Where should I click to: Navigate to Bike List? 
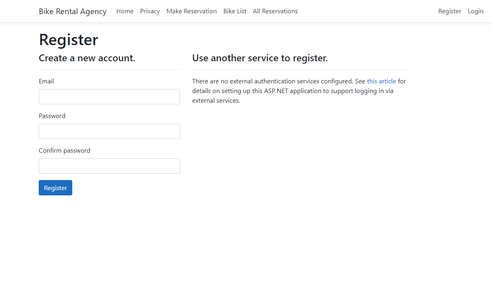coord(234,11)
